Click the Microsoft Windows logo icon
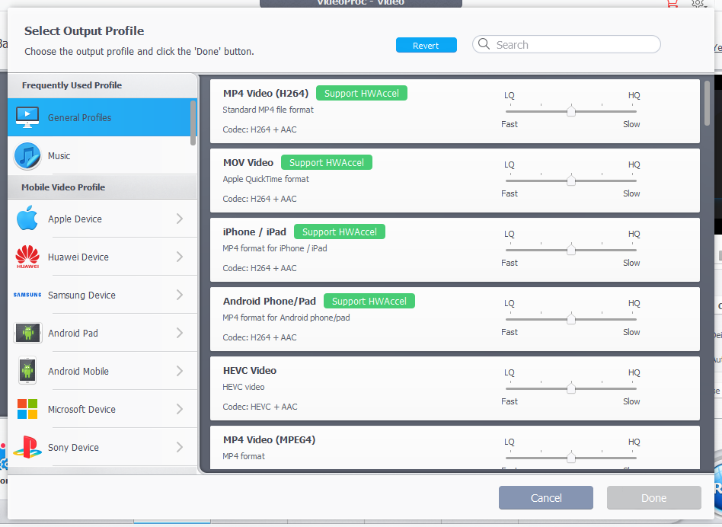722x527 pixels. [27, 409]
